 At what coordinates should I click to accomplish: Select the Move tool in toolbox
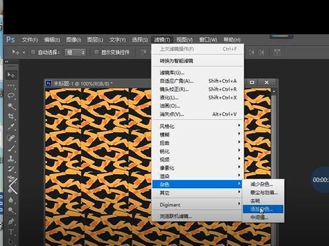pos(11,75)
